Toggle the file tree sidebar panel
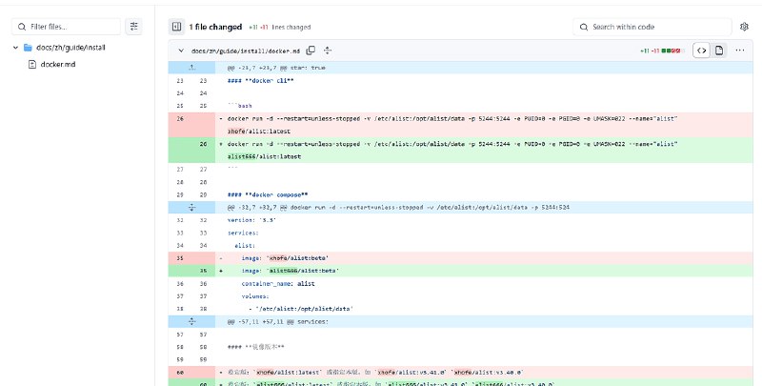This screenshot has height=386, width=762. (177, 27)
